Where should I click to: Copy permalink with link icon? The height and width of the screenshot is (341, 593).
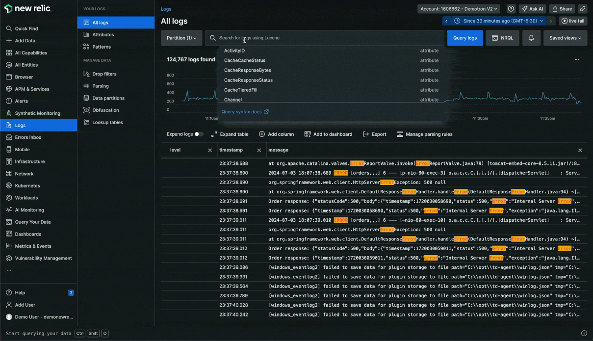583,9
